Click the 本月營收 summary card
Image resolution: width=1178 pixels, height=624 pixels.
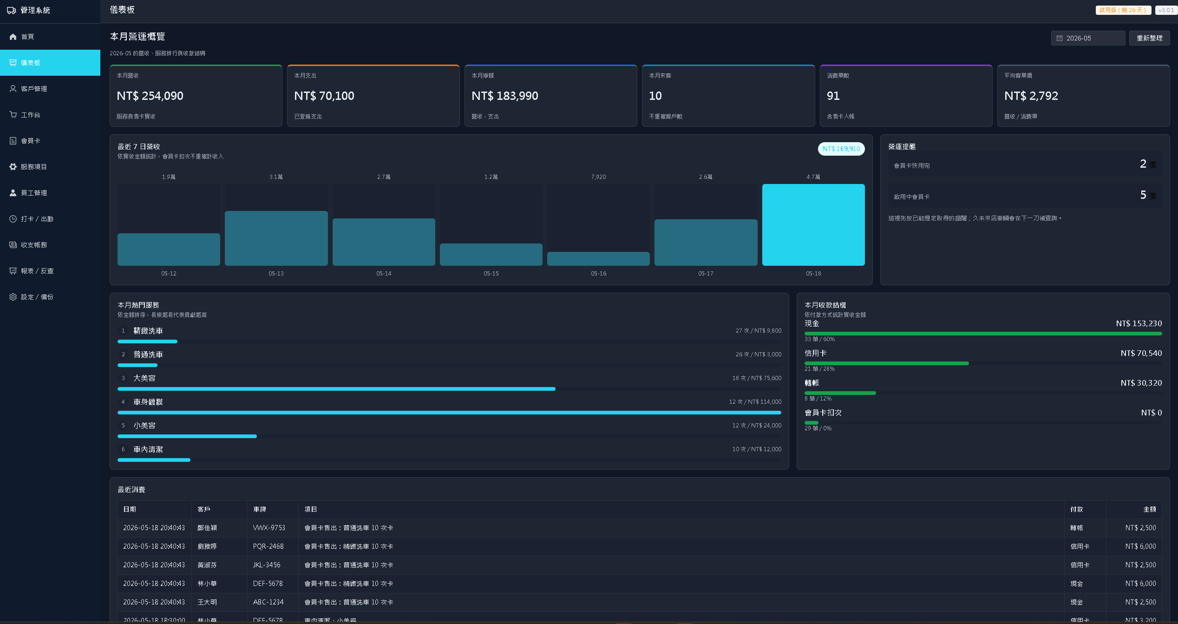(x=196, y=96)
